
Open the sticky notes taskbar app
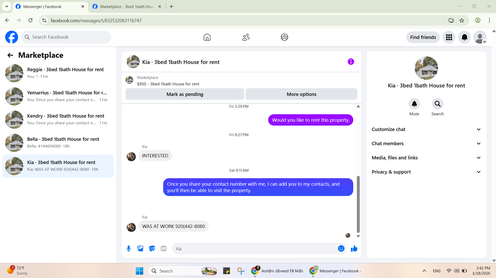pos(226,271)
